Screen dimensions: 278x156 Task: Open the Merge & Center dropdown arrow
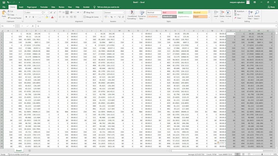(101, 17)
